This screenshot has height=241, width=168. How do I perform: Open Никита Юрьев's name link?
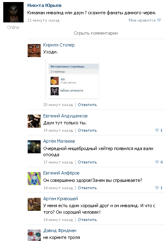coord(44,5)
